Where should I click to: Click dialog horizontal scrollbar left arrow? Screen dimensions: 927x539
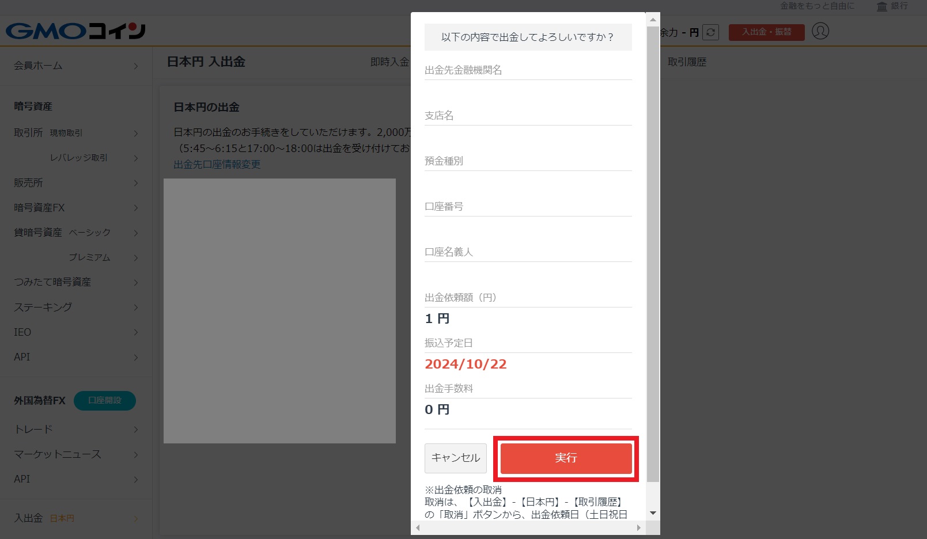click(418, 527)
